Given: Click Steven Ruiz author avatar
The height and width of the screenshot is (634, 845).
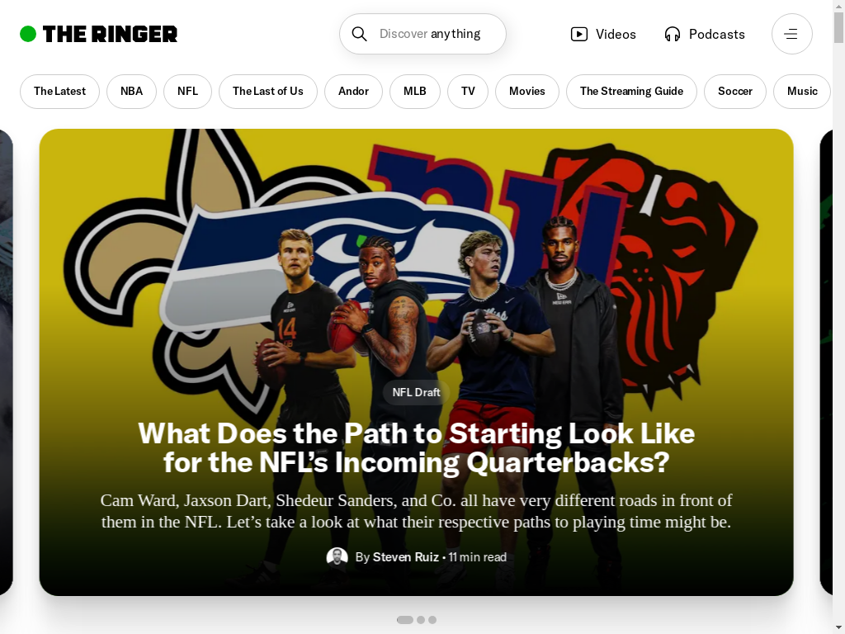Looking at the screenshot, I should point(337,557).
